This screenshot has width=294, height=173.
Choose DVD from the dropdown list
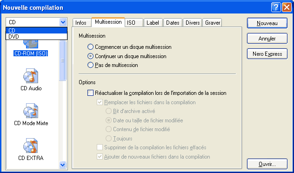(37, 37)
